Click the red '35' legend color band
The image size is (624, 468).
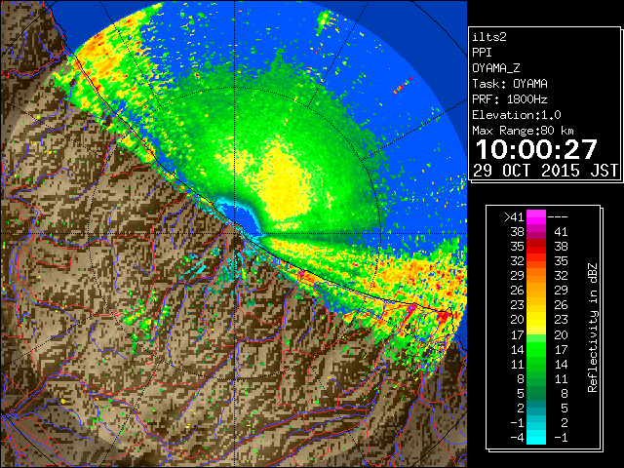[536, 247]
